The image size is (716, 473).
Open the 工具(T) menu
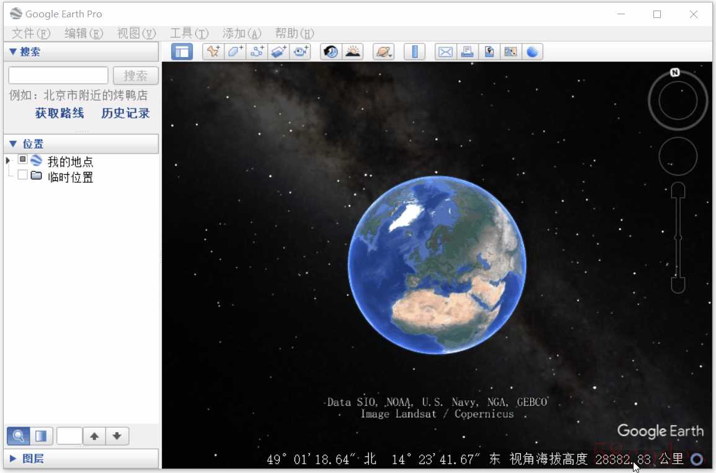(x=189, y=33)
